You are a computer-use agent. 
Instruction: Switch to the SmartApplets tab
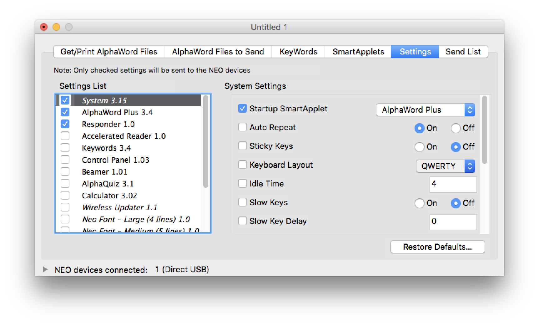pos(358,52)
